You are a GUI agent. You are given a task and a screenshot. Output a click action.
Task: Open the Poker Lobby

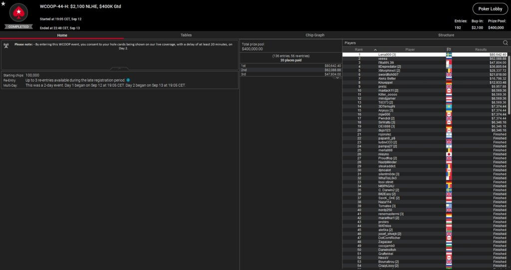tap(490, 9)
